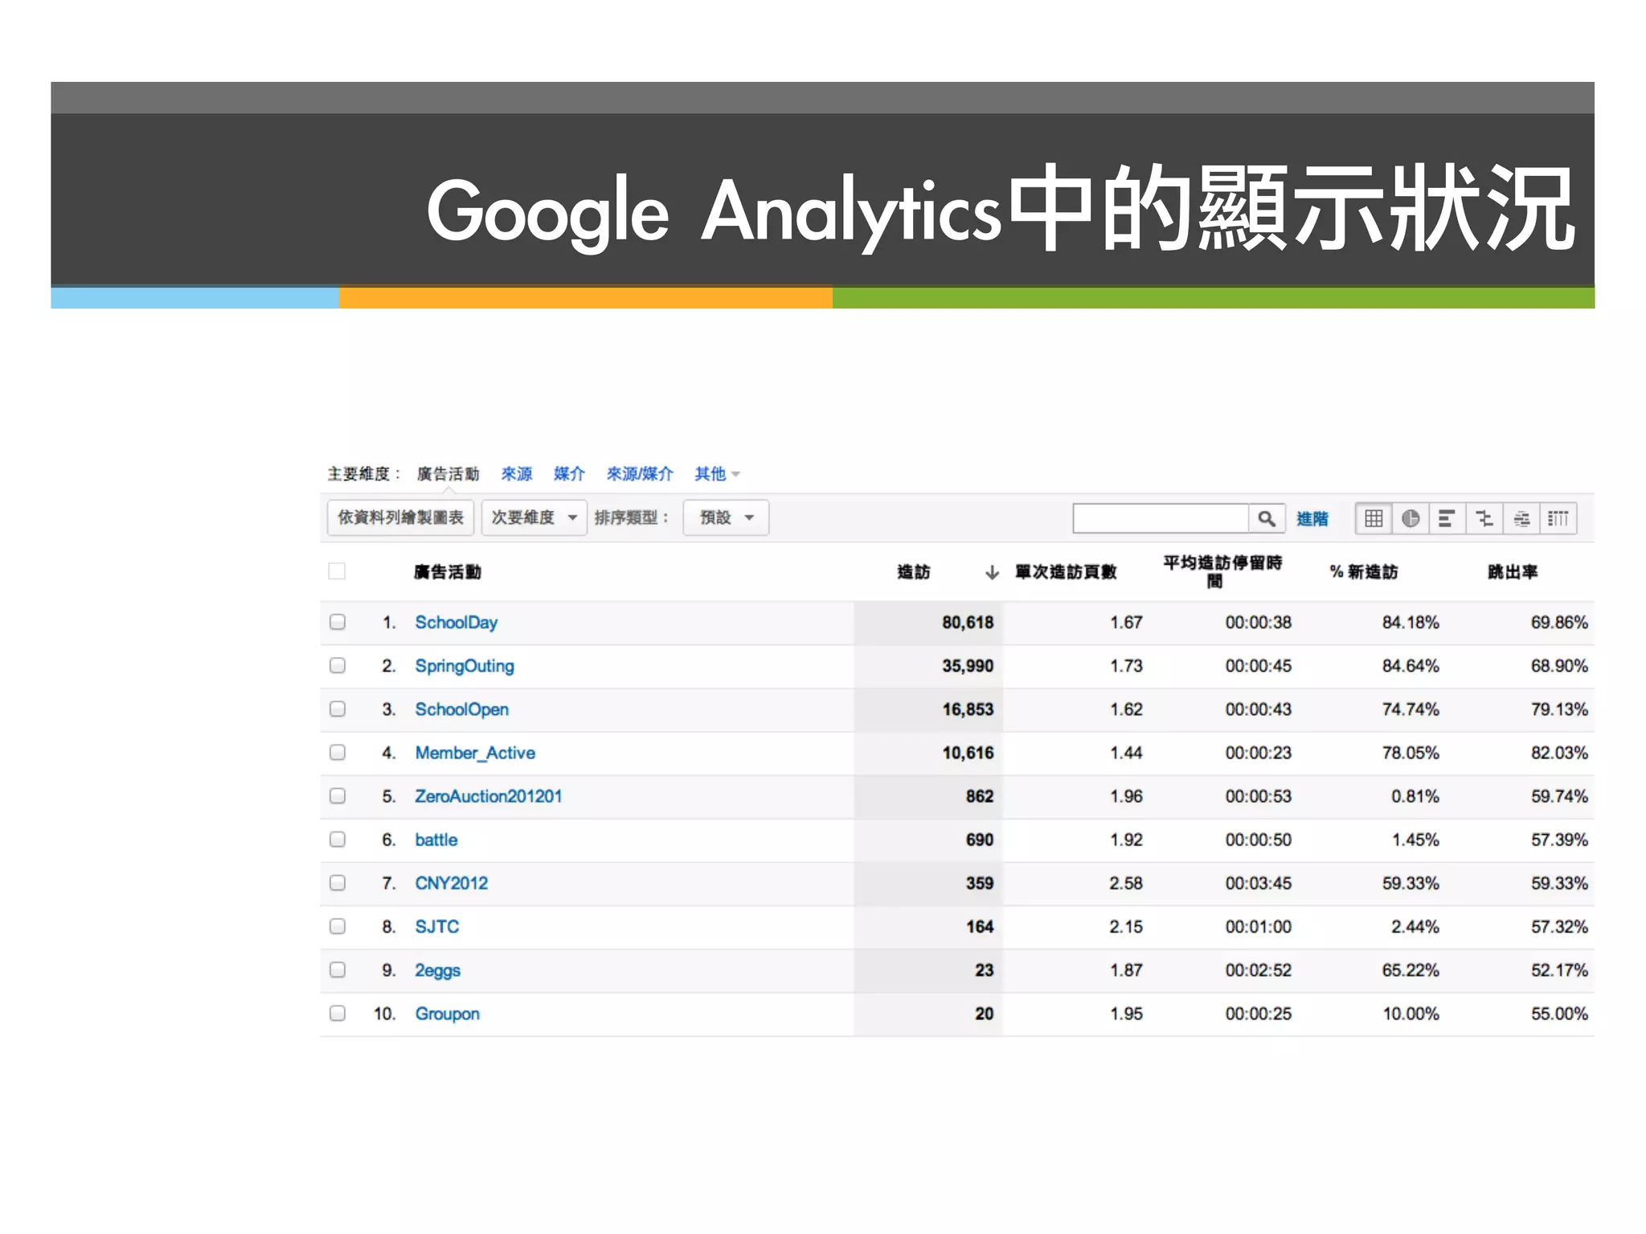Image resolution: width=1646 pixels, height=1234 pixels.
Task: Open the Member_Active campaign link
Action: (x=475, y=753)
